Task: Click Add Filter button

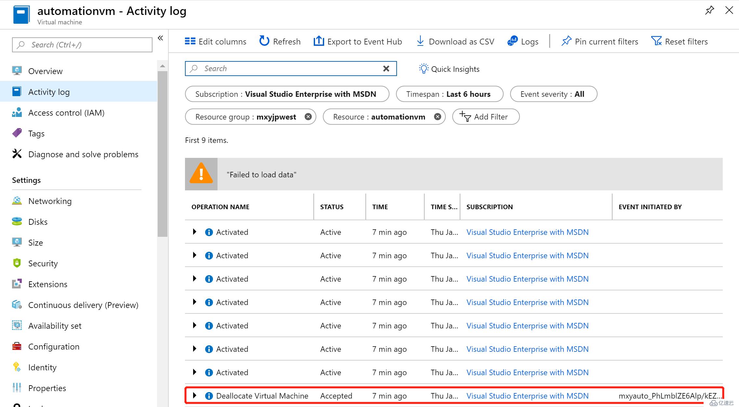Action: (486, 117)
